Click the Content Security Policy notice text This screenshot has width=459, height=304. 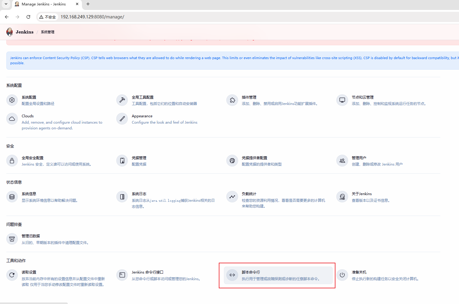coord(234,60)
